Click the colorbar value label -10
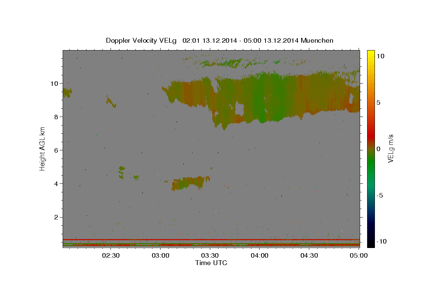This screenshot has height=297, width=445. pos(381,241)
